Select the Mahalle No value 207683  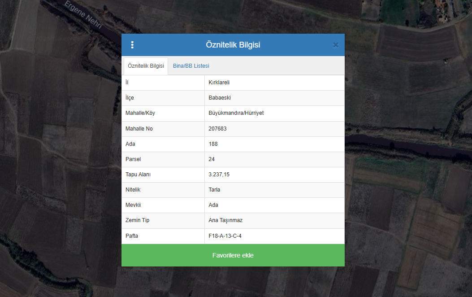(217, 129)
